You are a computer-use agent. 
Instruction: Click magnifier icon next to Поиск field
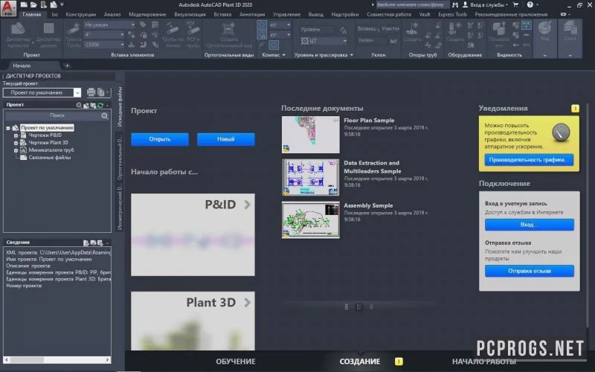(105, 116)
